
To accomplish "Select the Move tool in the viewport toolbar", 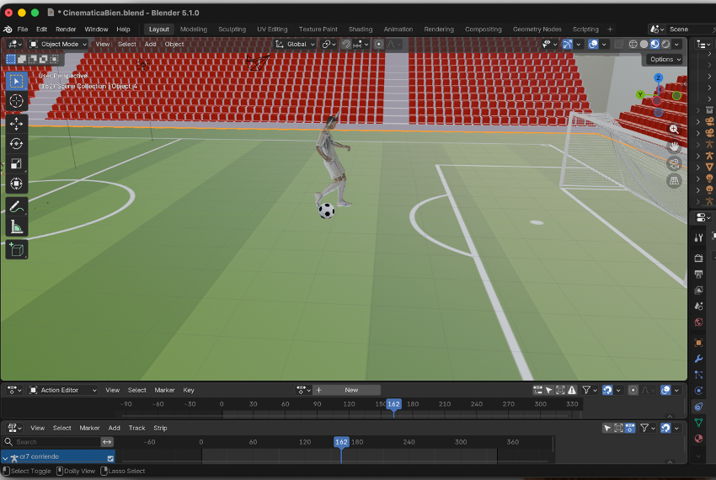I will 16,123.
